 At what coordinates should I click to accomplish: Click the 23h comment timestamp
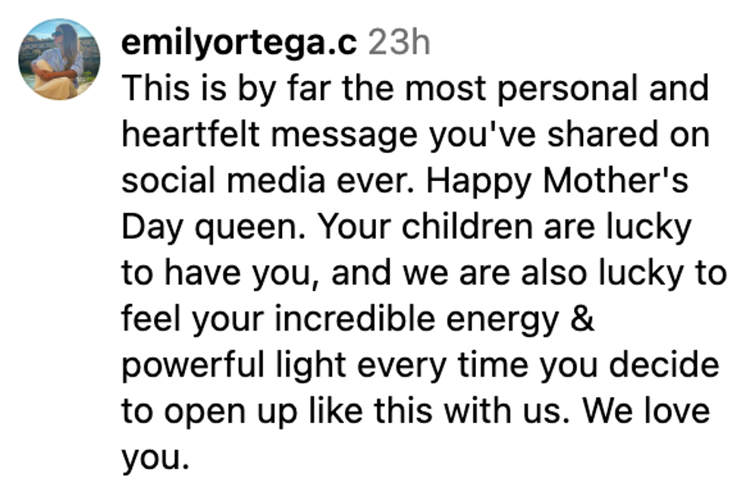point(399,43)
